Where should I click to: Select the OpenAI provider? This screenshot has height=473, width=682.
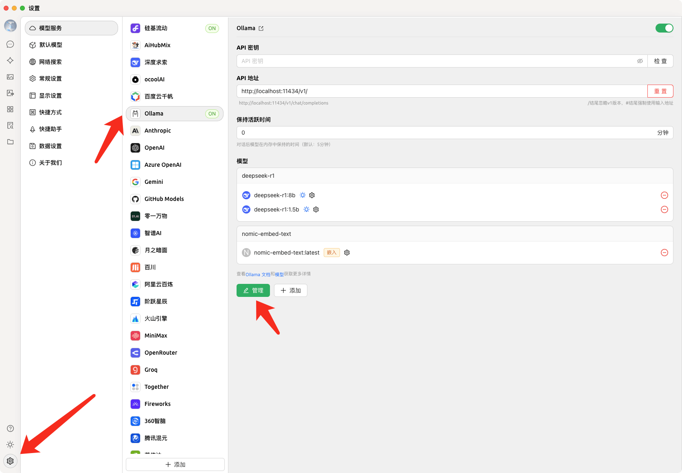[x=175, y=148]
